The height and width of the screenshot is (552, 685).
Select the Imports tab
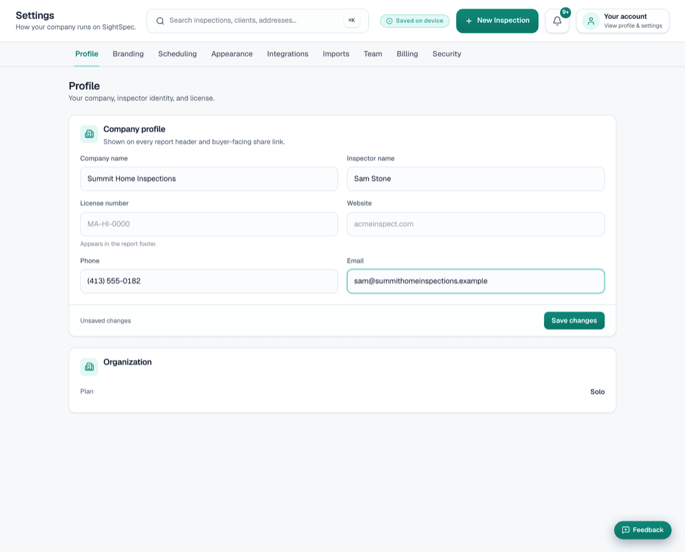(x=336, y=54)
